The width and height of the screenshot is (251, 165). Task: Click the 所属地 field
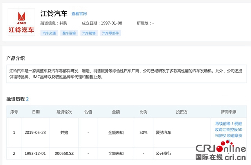pos(145,23)
